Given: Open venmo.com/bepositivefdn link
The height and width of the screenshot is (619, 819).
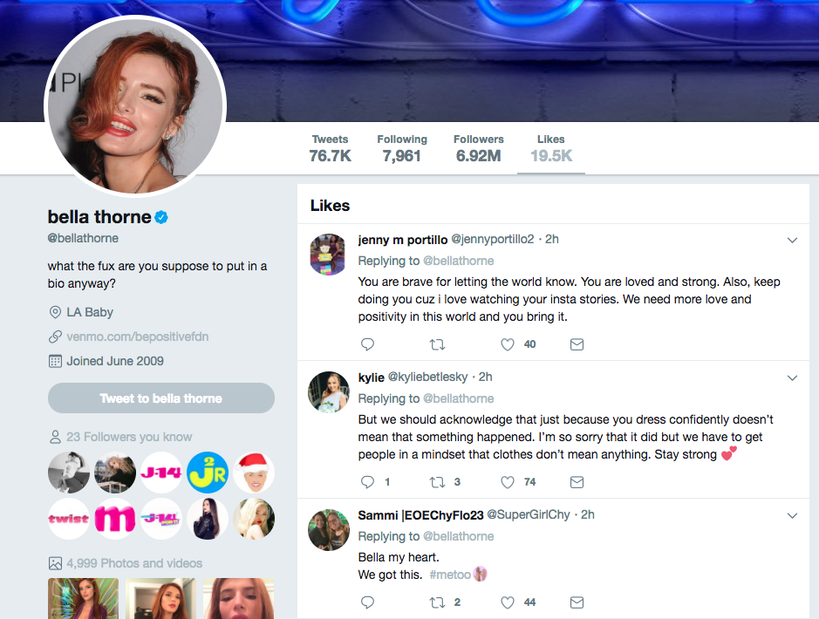Looking at the screenshot, I should click(x=137, y=337).
